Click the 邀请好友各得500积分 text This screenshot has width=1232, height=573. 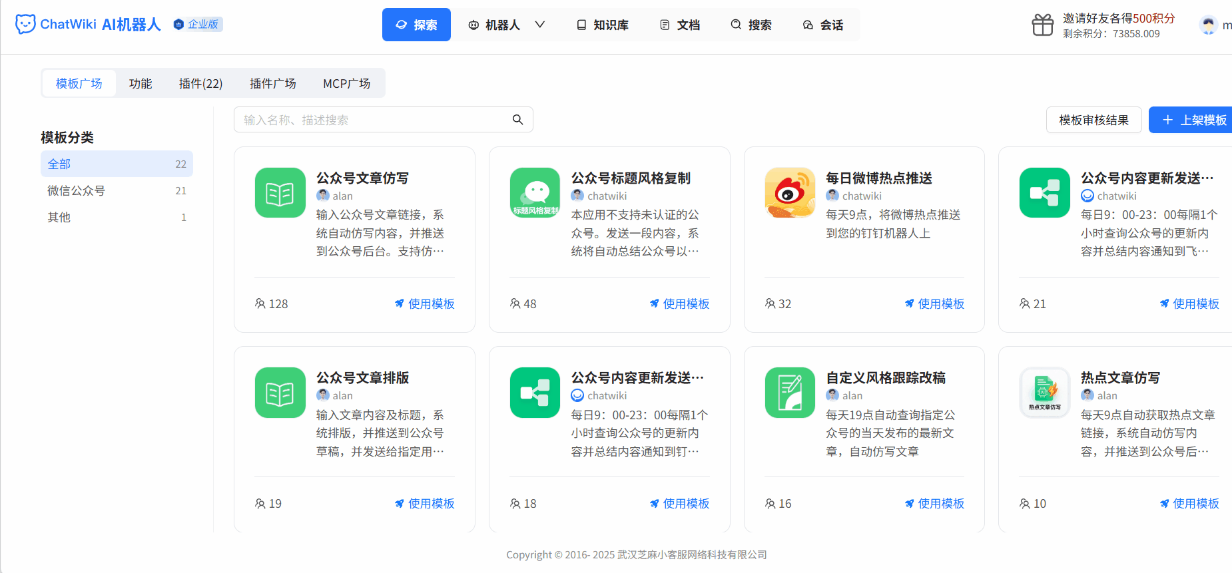[x=1119, y=19]
